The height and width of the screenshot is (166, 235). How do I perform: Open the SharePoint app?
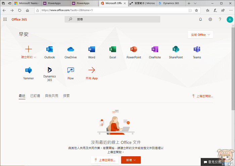[x=176, y=50]
